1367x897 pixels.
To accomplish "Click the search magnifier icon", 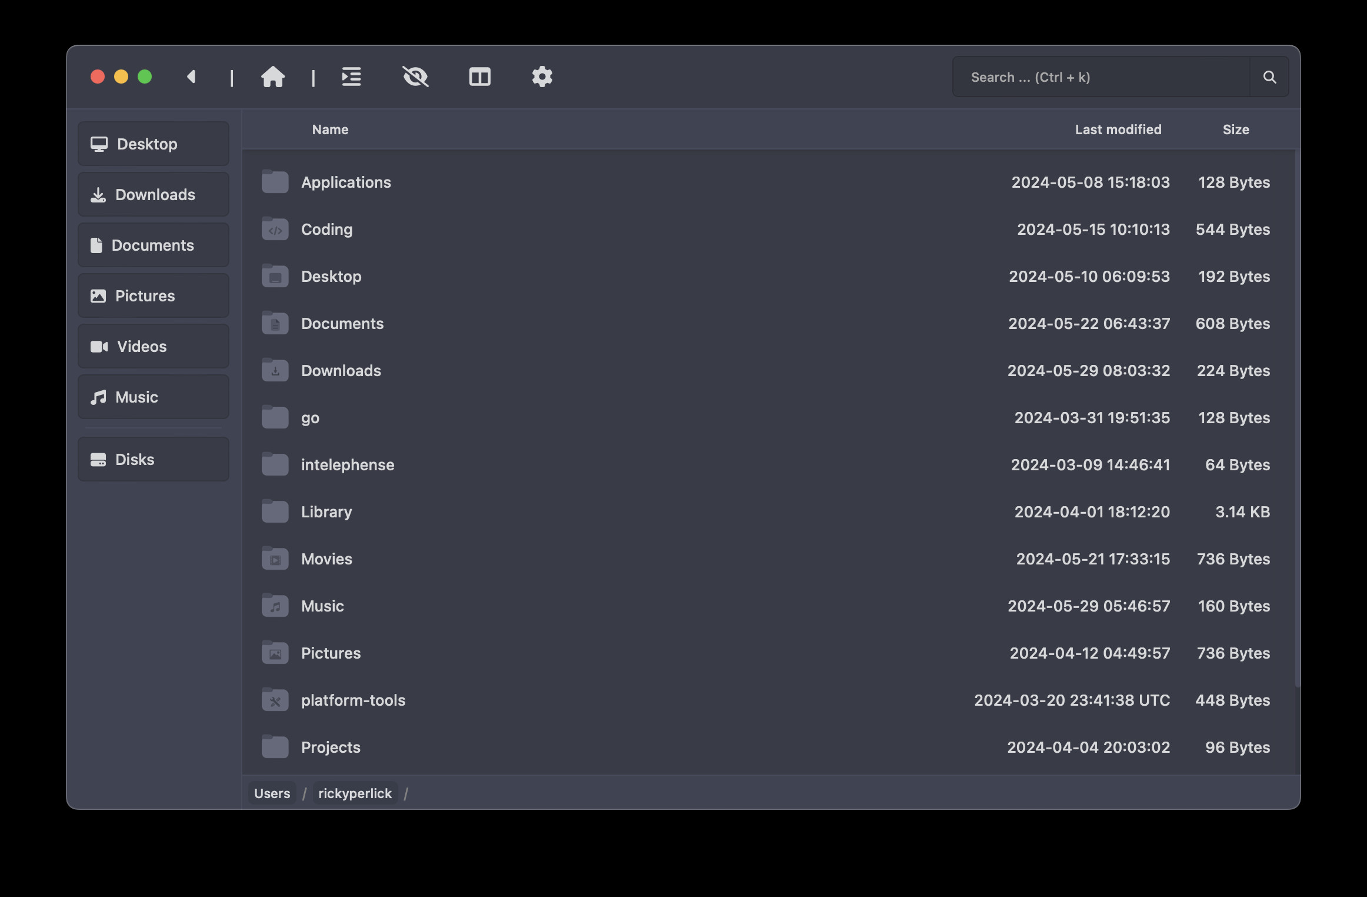I will pos(1269,77).
